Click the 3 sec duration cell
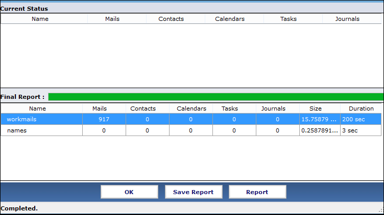384x215 pixels. click(361, 130)
